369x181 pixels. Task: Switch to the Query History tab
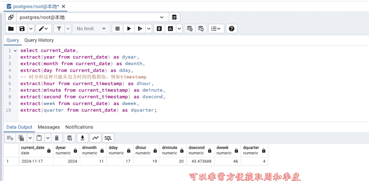pyautogui.click(x=39, y=40)
